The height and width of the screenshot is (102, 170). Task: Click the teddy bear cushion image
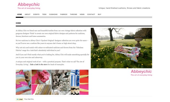click(24, 82)
